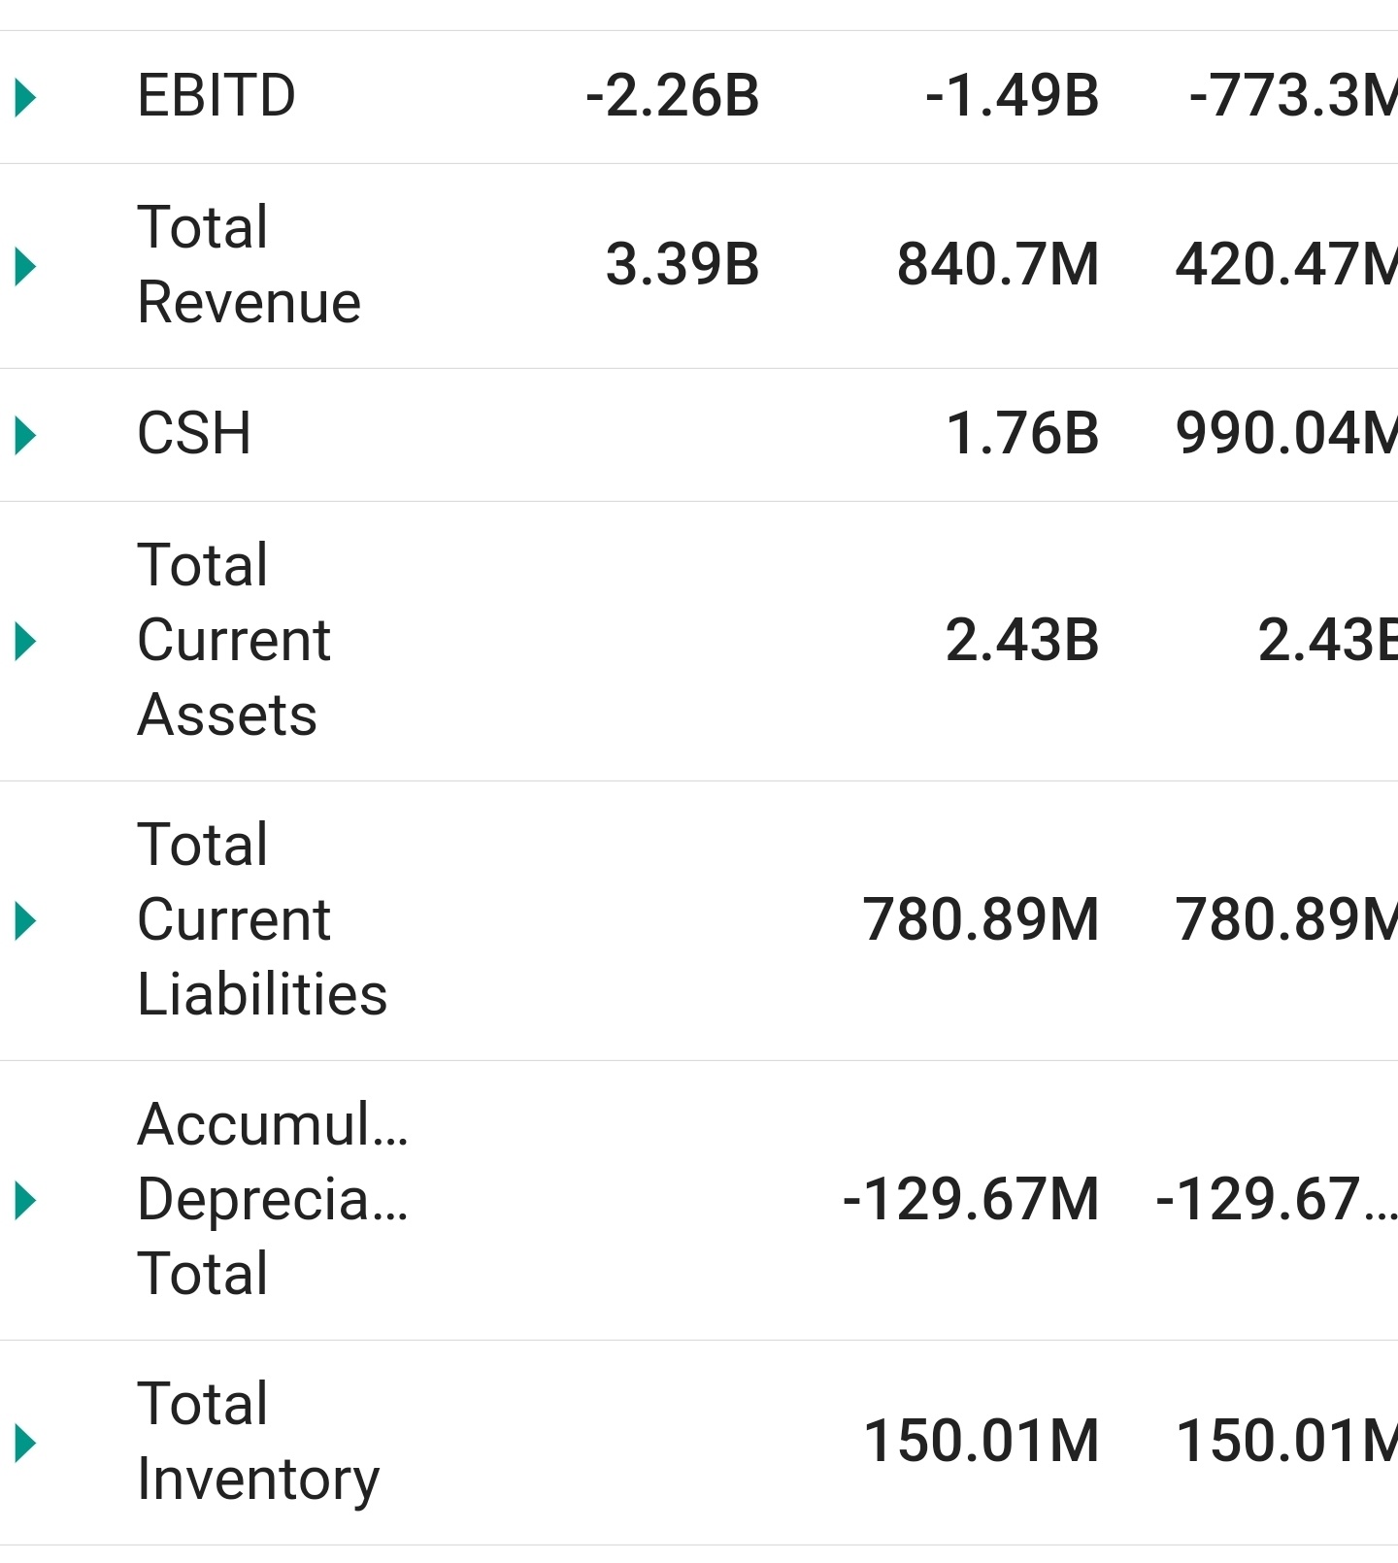Screen dimensions: 1398x1563
Task: Click the EBITD value -1.49B
Action: tap(1013, 96)
